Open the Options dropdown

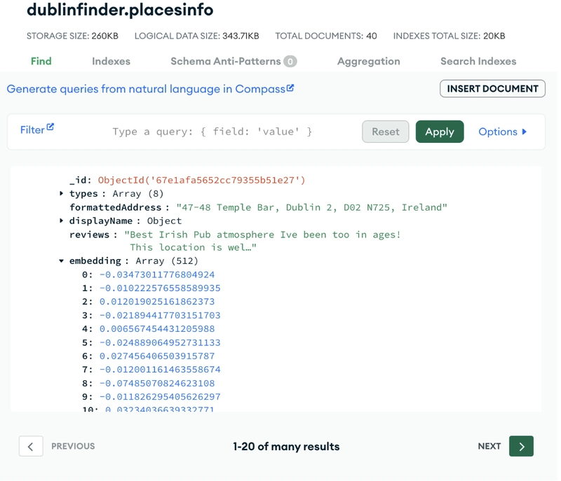(503, 132)
